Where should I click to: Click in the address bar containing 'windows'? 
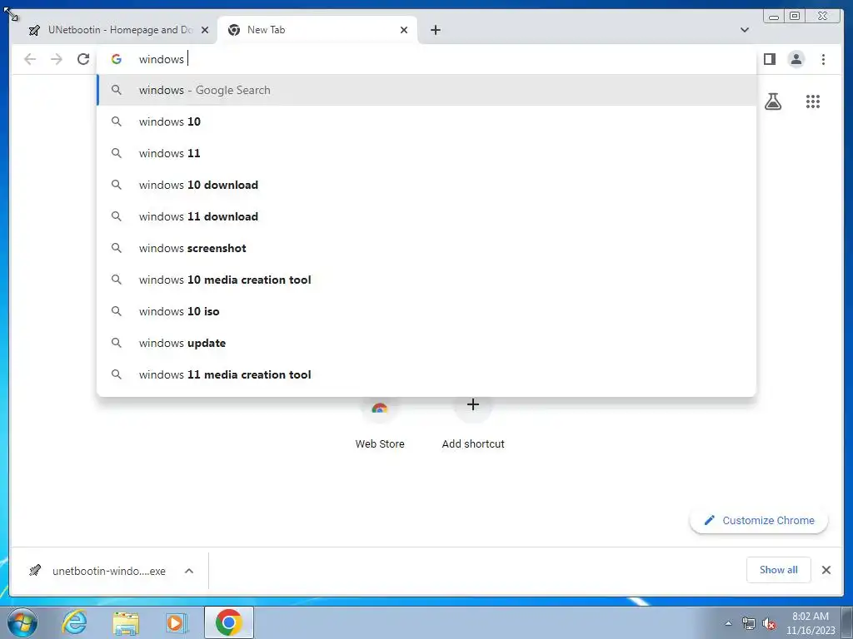coord(426,59)
